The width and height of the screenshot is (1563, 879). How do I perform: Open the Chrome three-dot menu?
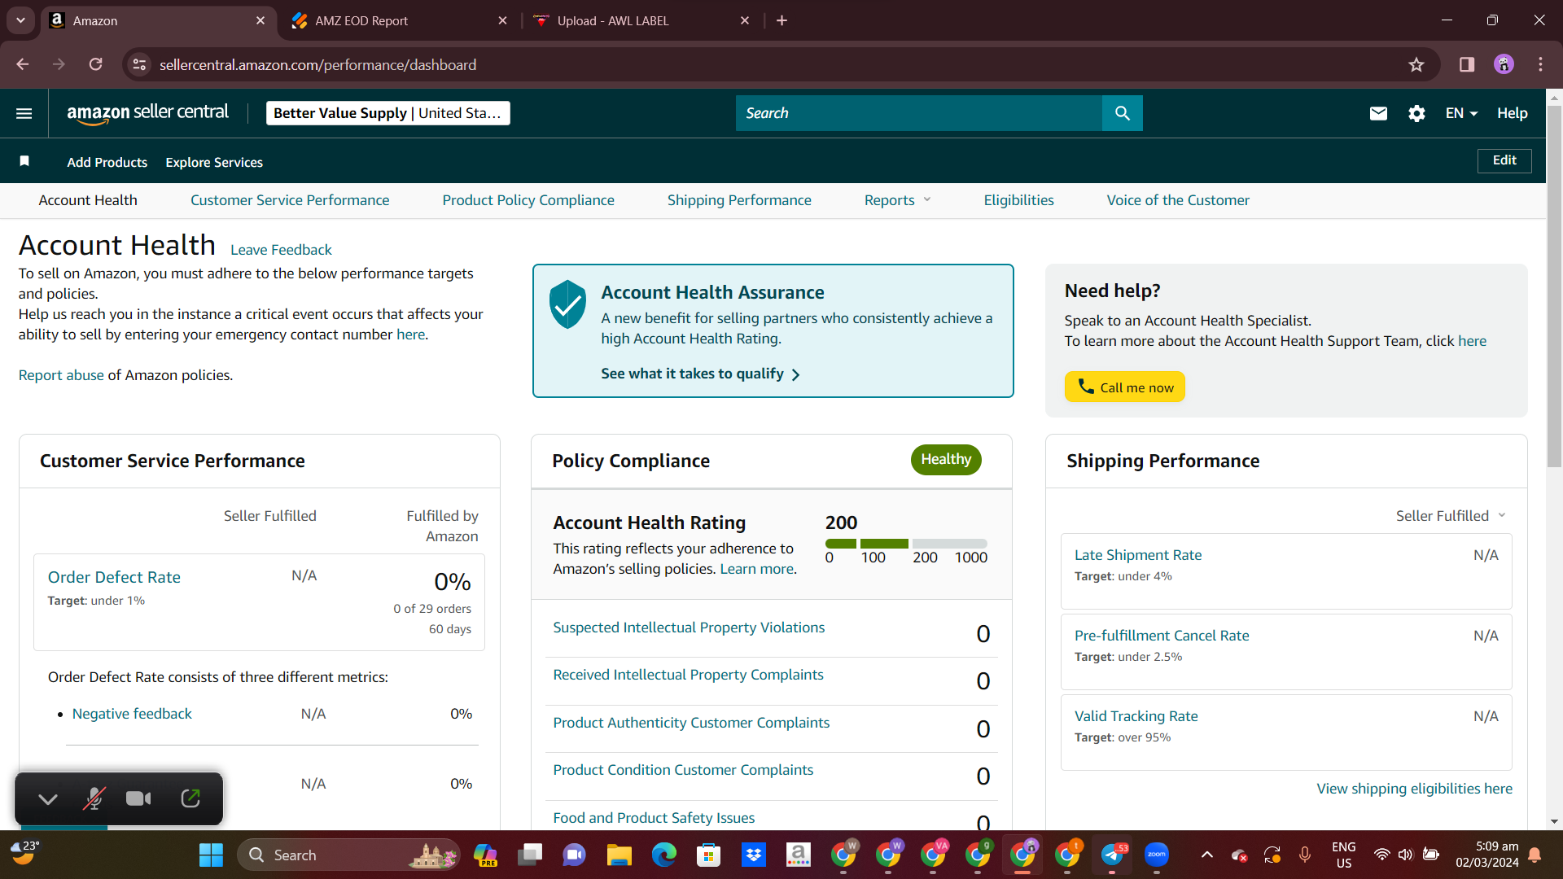coord(1540,64)
